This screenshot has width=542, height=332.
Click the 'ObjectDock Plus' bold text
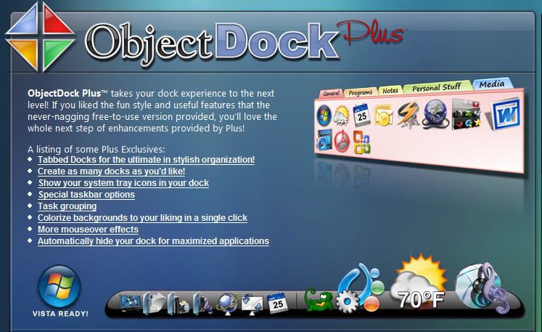click(65, 94)
